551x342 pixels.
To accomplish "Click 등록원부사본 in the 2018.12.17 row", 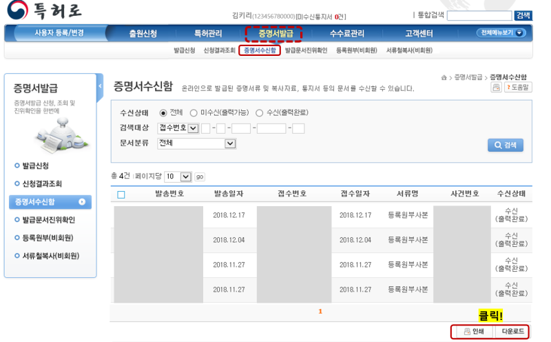I will [x=408, y=215].
